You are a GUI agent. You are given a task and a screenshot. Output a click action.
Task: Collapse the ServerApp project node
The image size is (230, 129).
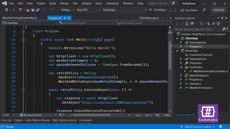point(177,51)
